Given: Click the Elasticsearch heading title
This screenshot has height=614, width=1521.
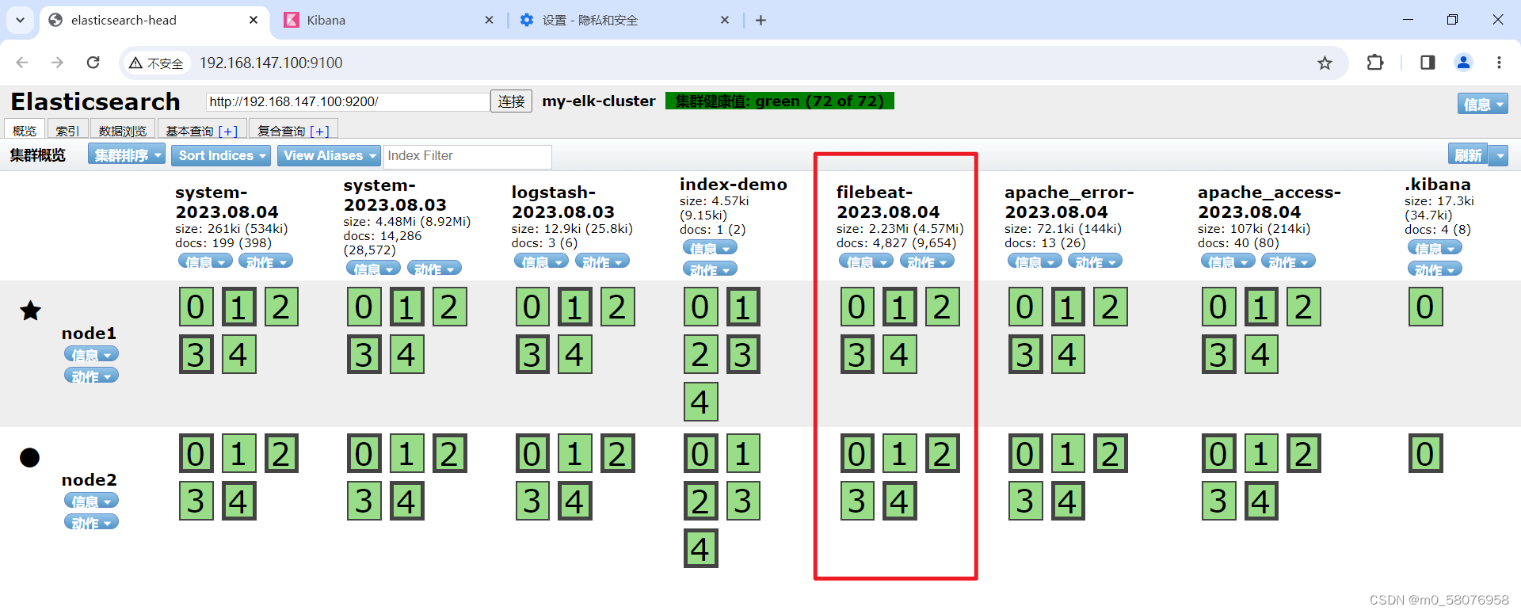Looking at the screenshot, I should coord(95,101).
